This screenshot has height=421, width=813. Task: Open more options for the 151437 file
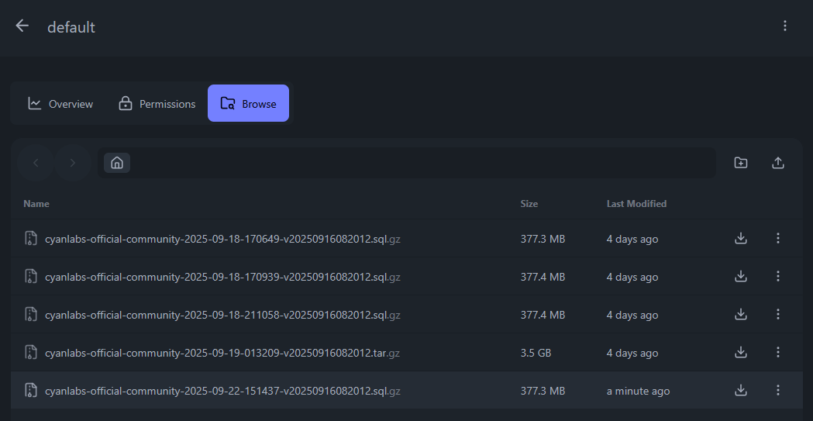(x=778, y=390)
